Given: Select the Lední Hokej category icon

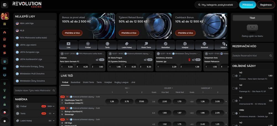Looking at the screenshot, I should click(x=127, y=45).
